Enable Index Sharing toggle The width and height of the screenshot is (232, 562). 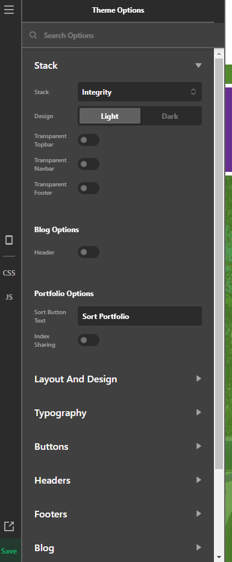[x=89, y=341]
